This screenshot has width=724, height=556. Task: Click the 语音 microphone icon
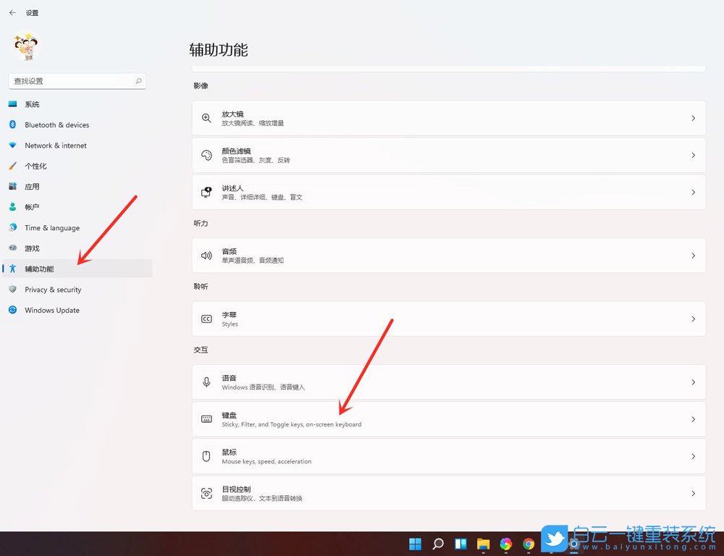tap(206, 382)
